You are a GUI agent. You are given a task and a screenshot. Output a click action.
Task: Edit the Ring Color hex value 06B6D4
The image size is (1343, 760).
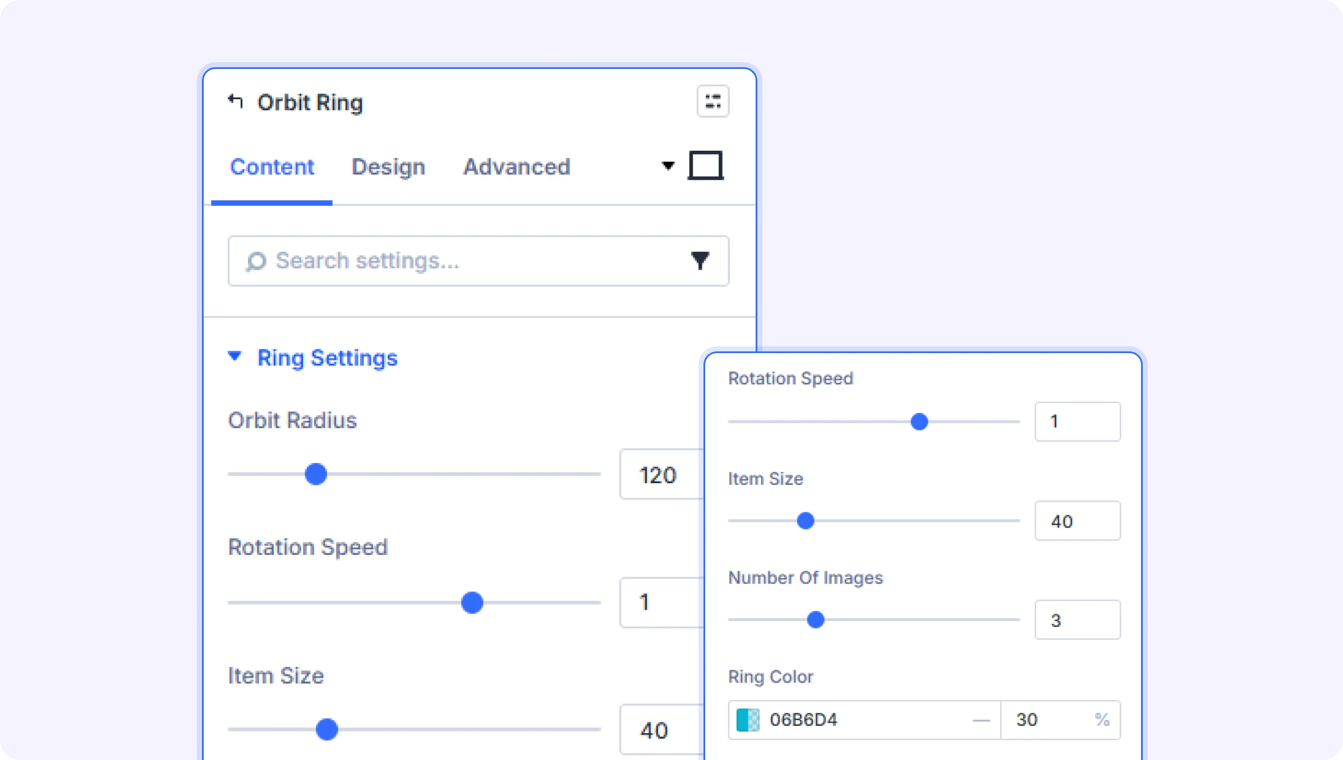pos(803,720)
